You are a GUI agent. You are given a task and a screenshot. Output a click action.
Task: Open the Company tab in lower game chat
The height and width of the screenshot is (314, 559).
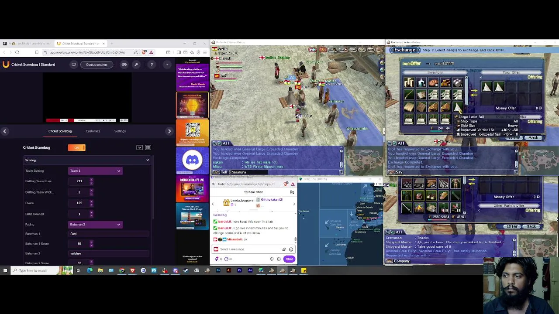point(398,261)
